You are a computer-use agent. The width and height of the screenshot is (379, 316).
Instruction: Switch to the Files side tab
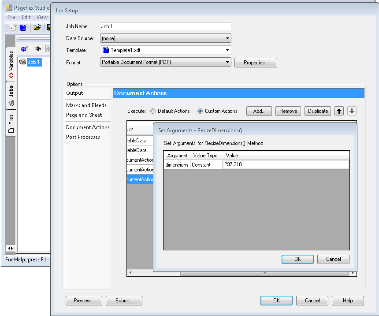(x=11, y=124)
